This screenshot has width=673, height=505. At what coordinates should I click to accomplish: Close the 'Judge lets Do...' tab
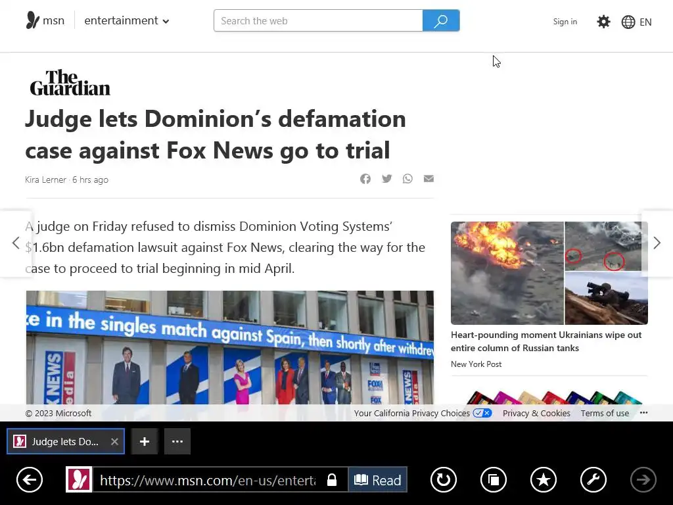114,441
